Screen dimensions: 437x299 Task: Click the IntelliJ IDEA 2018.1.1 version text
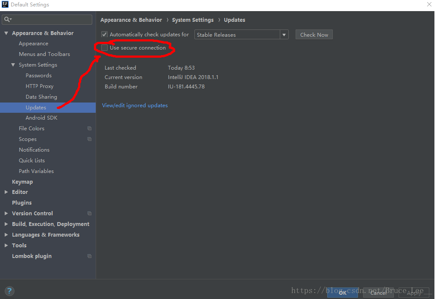coord(193,77)
